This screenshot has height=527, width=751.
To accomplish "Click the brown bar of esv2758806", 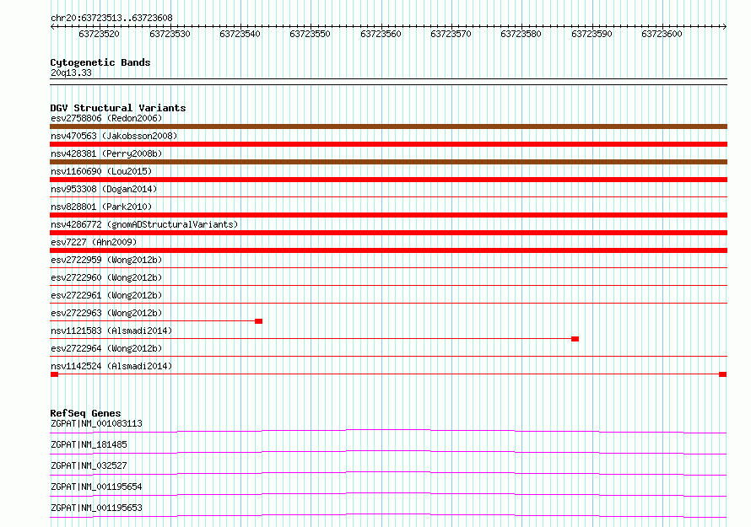I will [x=388, y=126].
